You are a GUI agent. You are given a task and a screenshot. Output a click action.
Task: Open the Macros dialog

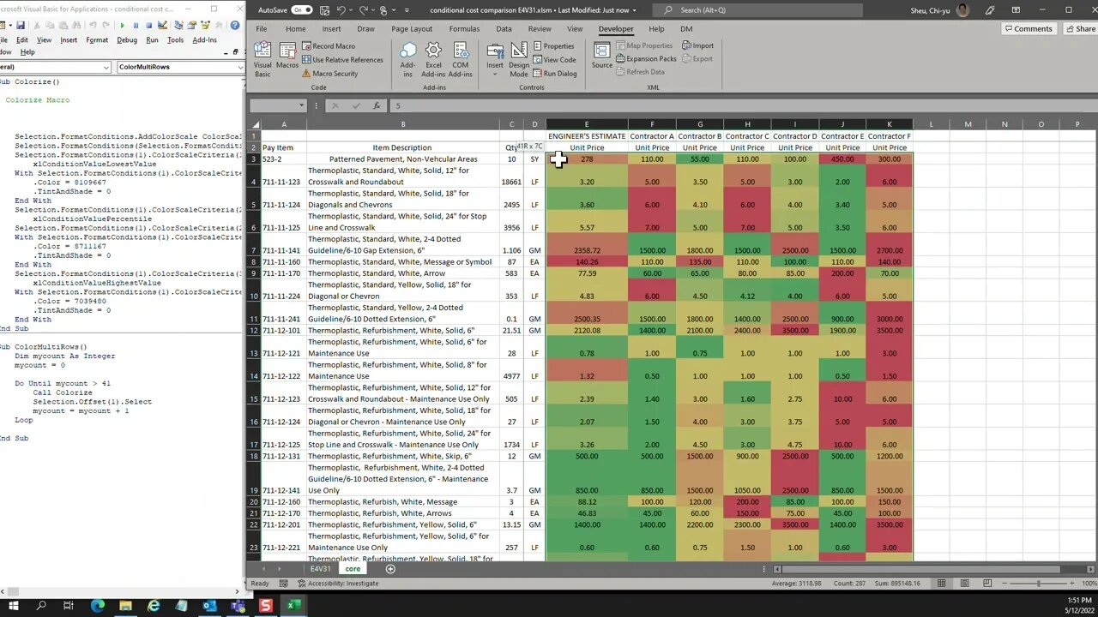287,55
